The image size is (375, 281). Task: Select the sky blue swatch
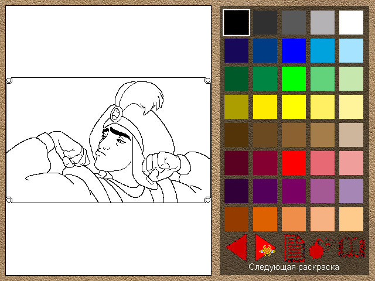pos(322,51)
